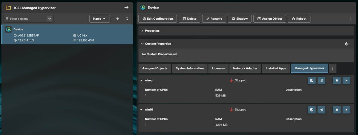
Task: Apply filter with the arrow button
Action: [49, 19]
